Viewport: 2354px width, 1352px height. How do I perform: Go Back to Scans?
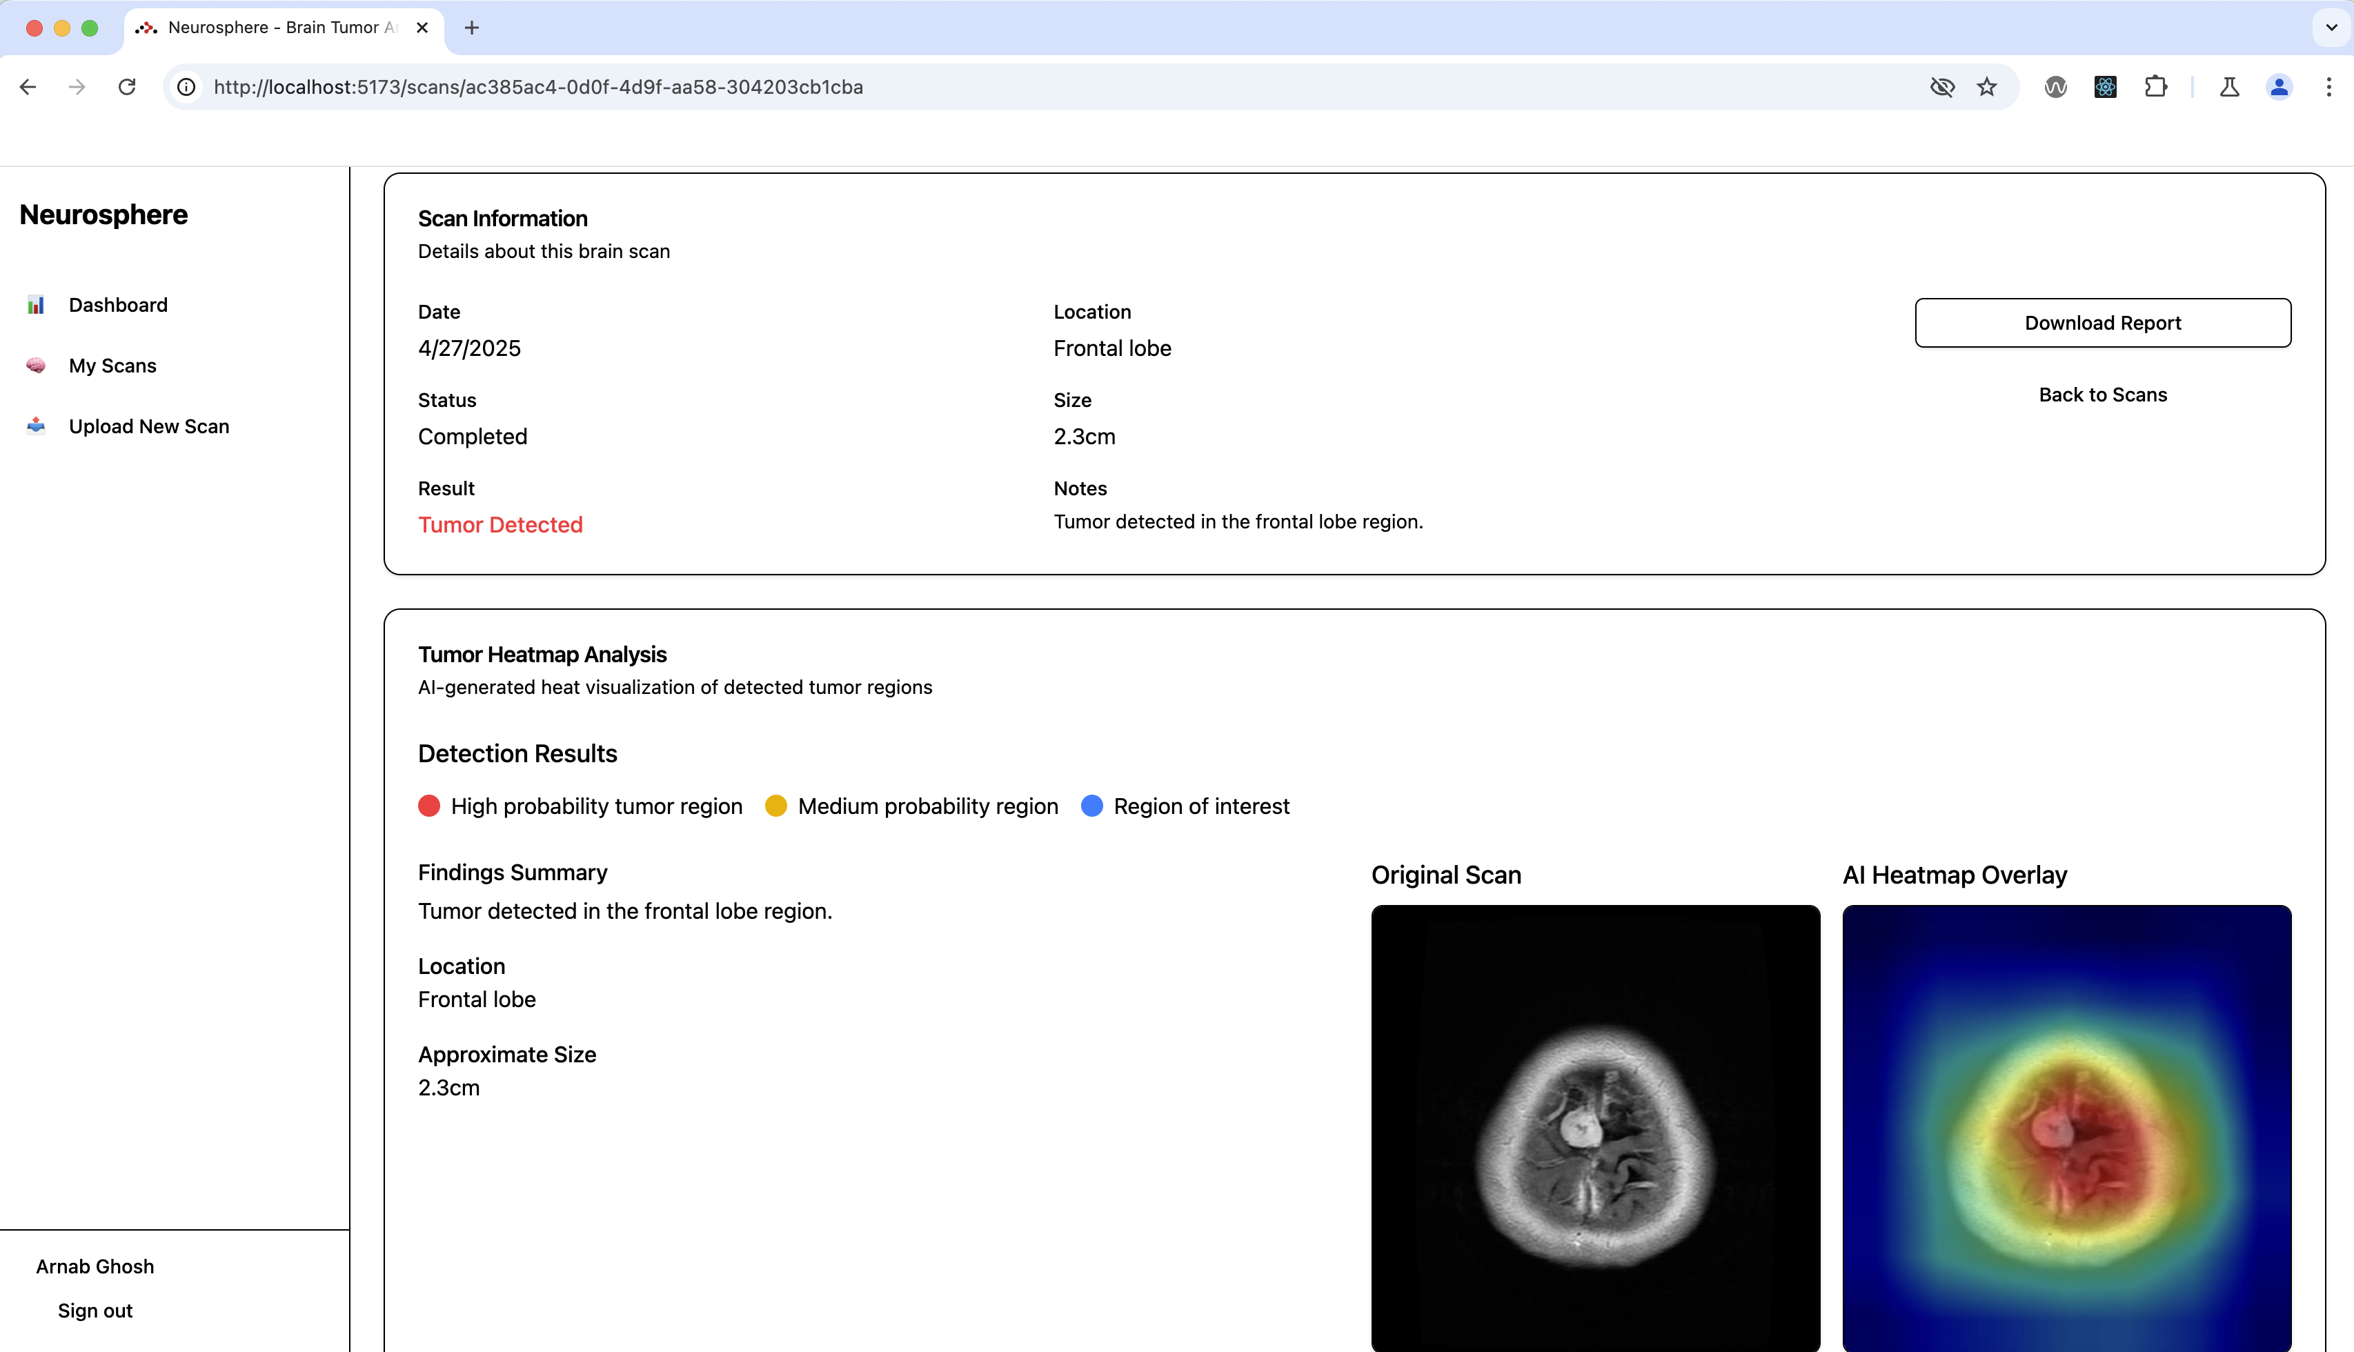point(2102,394)
